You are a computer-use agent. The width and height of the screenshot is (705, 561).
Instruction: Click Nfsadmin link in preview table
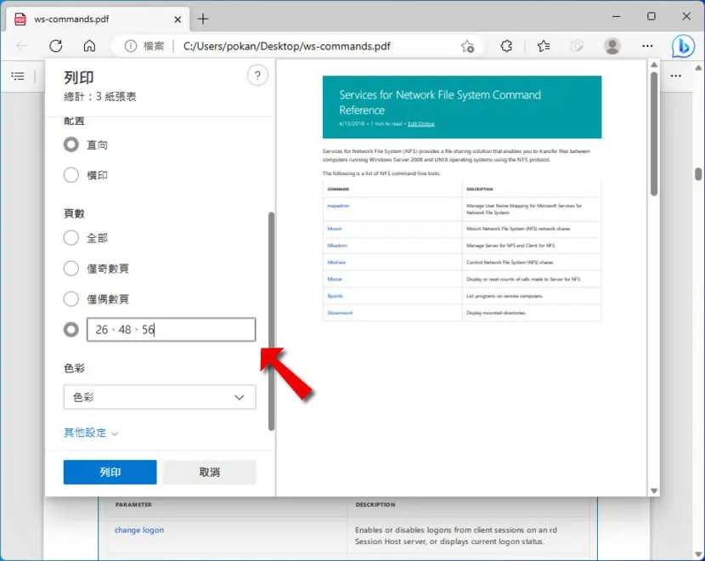pyautogui.click(x=337, y=246)
